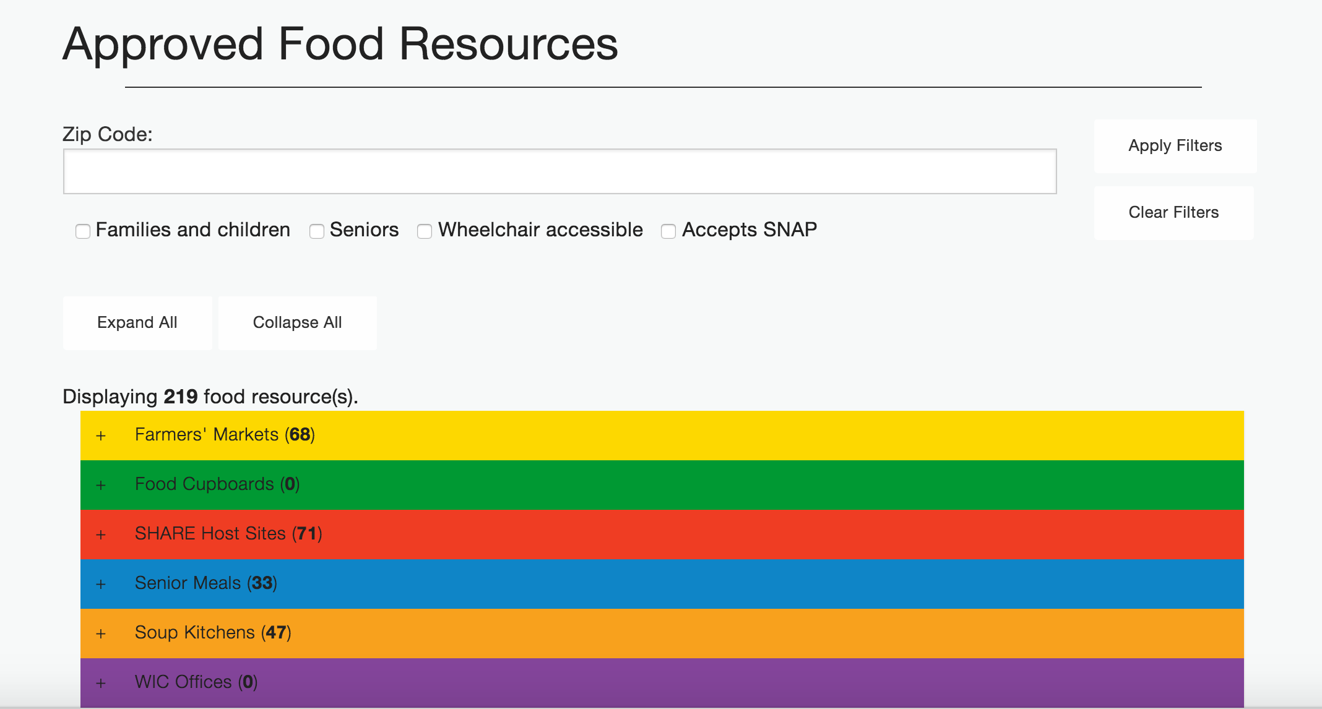Open the Farmers' Markets (68) section
This screenshot has height=709, width=1322.
coord(225,435)
